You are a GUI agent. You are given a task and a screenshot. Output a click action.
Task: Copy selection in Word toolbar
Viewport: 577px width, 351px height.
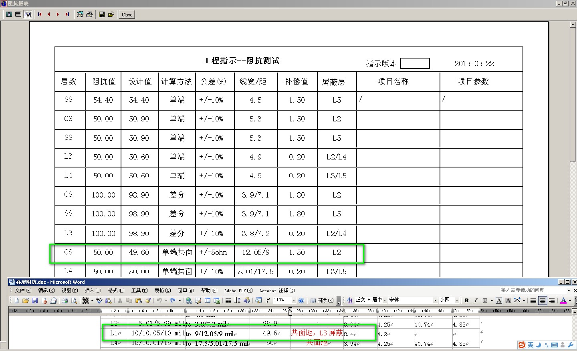pos(129,301)
